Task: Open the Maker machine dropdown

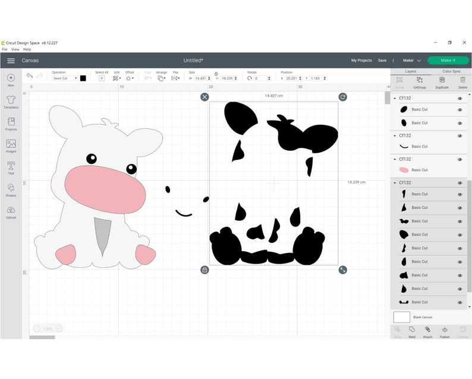Action: 411,61
